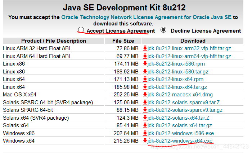This screenshot has width=252, height=153.
Task: Click the 185.98 MB file size cell
Action: coord(126,87)
